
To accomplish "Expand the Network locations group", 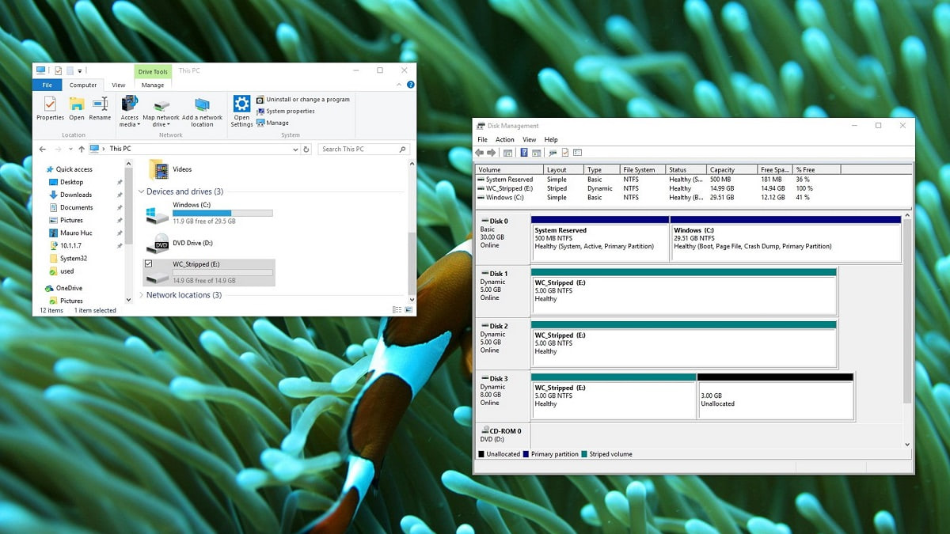I will tap(142, 295).
